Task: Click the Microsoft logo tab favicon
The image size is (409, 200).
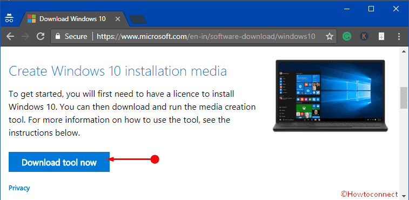Action: click(32, 19)
